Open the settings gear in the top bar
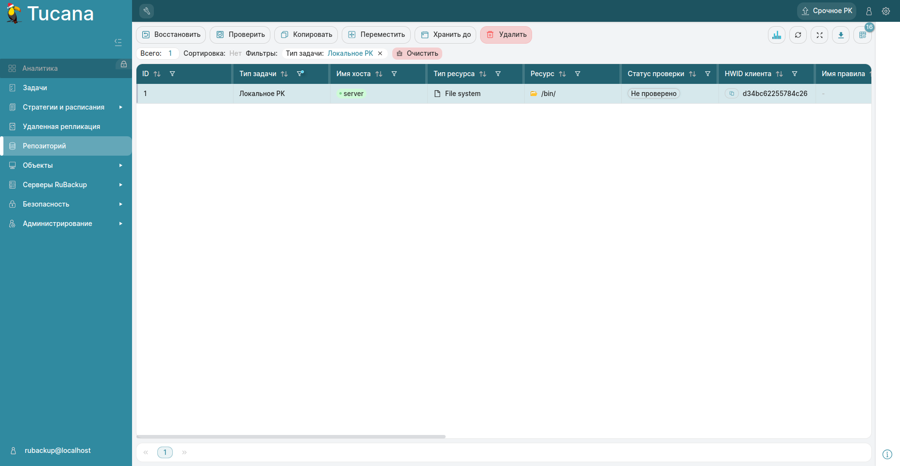The height and width of the screenshot is (466, 900). click(886, 11)
